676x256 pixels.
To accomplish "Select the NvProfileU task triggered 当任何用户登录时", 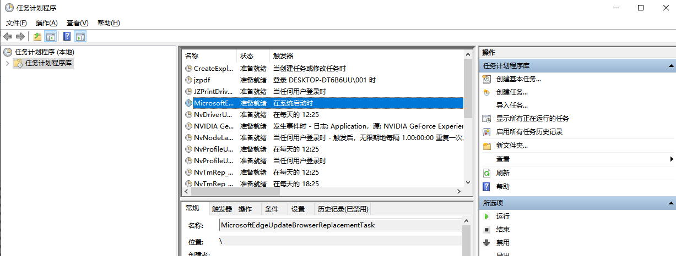I will tap(323, 161).
